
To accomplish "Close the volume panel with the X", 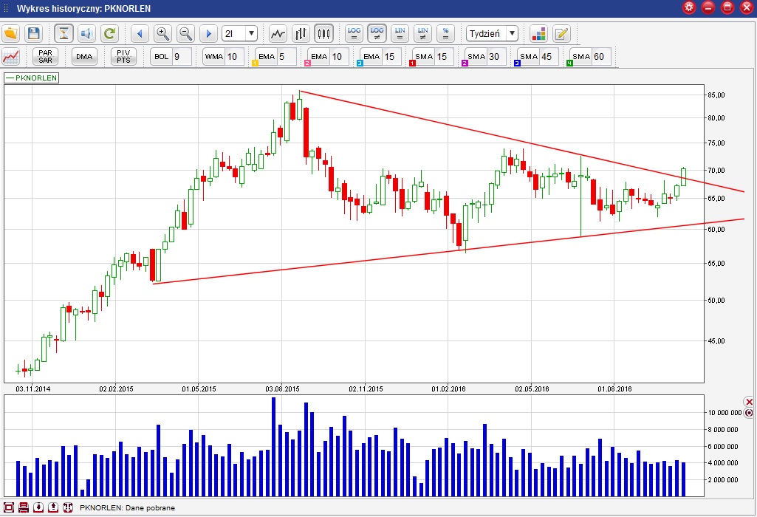I will 749,401.
